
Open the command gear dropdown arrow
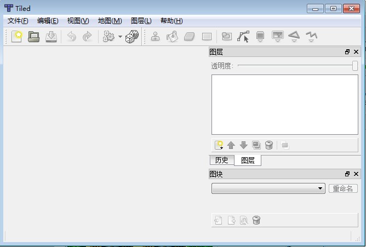(x=120, y=37)
